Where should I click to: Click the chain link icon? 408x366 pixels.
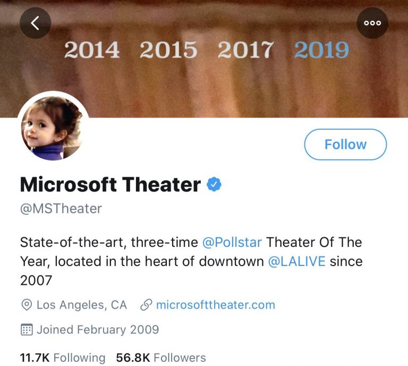[146, 305]
